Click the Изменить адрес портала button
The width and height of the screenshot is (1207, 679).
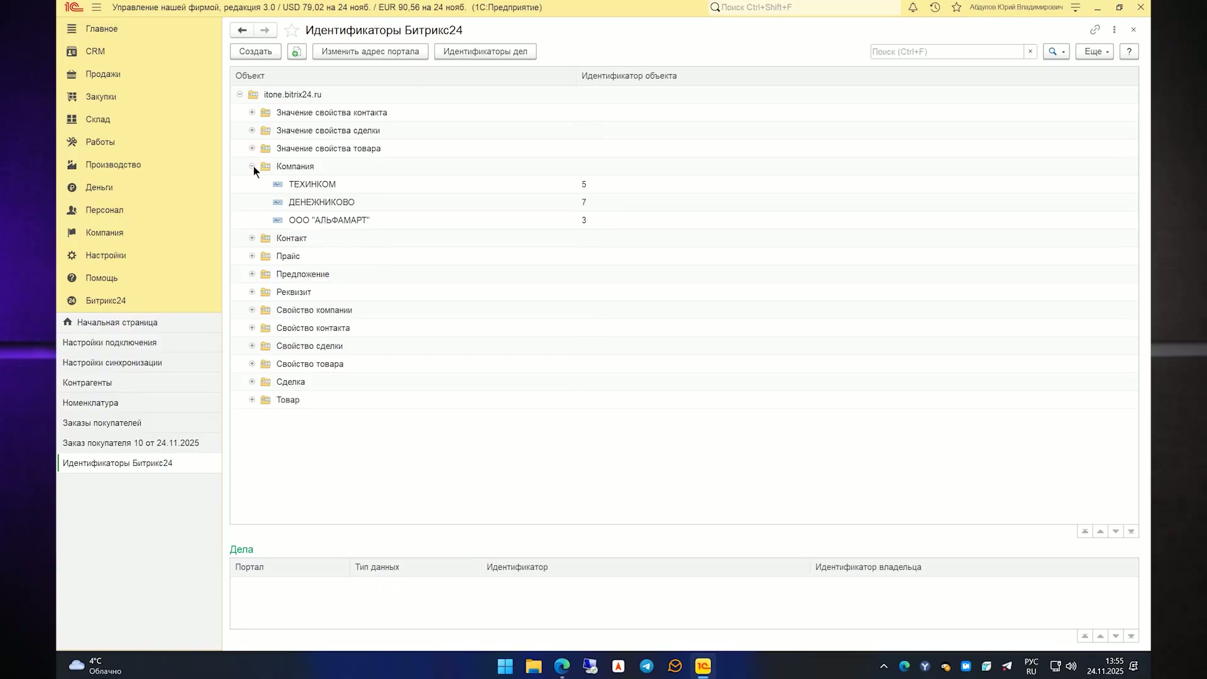point(370,52)
